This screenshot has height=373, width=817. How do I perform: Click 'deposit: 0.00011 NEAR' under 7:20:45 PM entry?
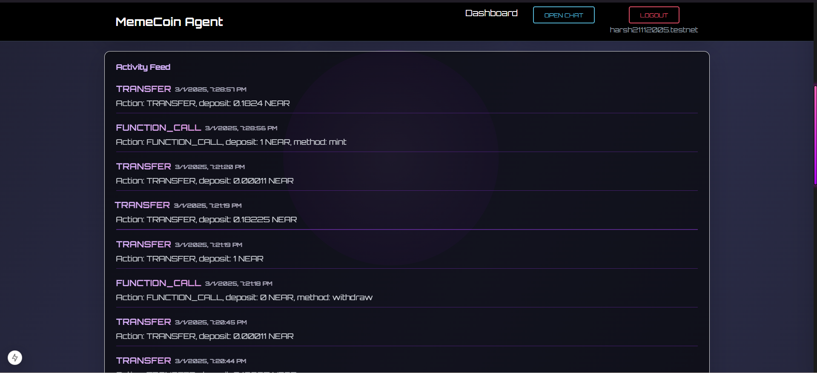coord(246,336)
